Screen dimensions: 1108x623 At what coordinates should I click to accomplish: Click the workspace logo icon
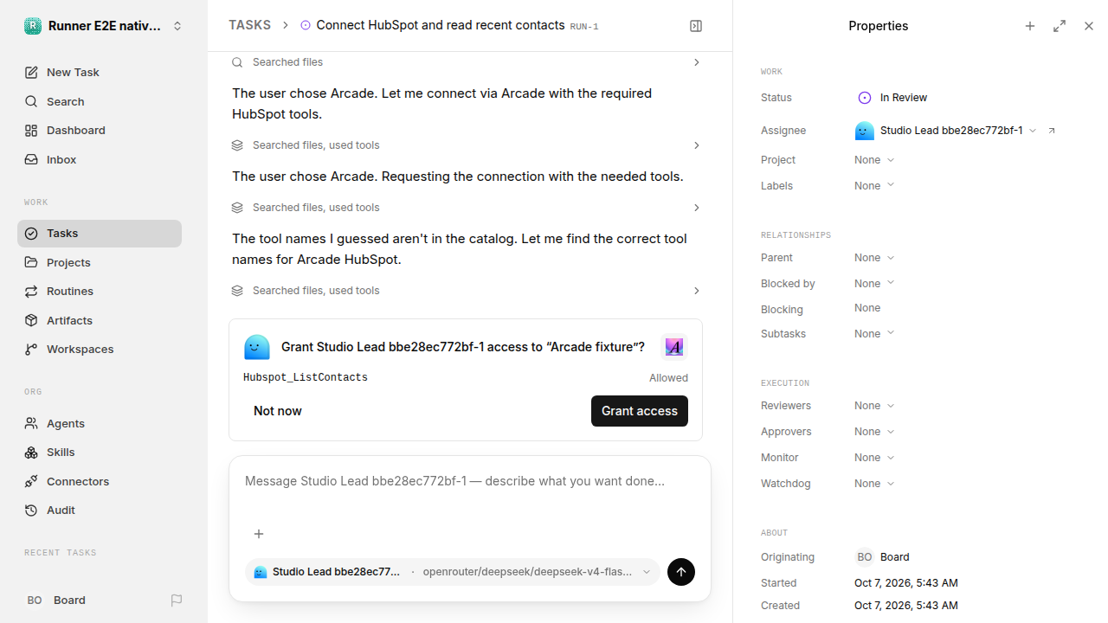point(33,26)
